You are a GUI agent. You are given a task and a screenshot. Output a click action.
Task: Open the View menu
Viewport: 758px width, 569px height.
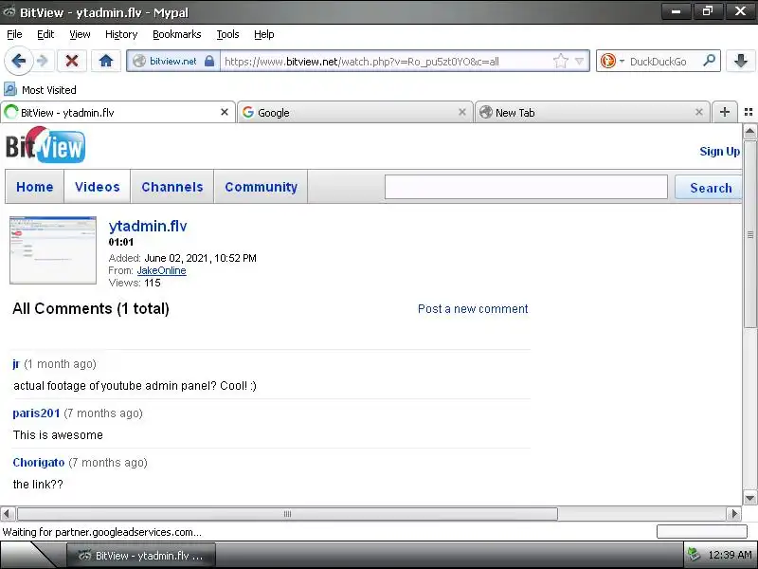pos(80,34)
